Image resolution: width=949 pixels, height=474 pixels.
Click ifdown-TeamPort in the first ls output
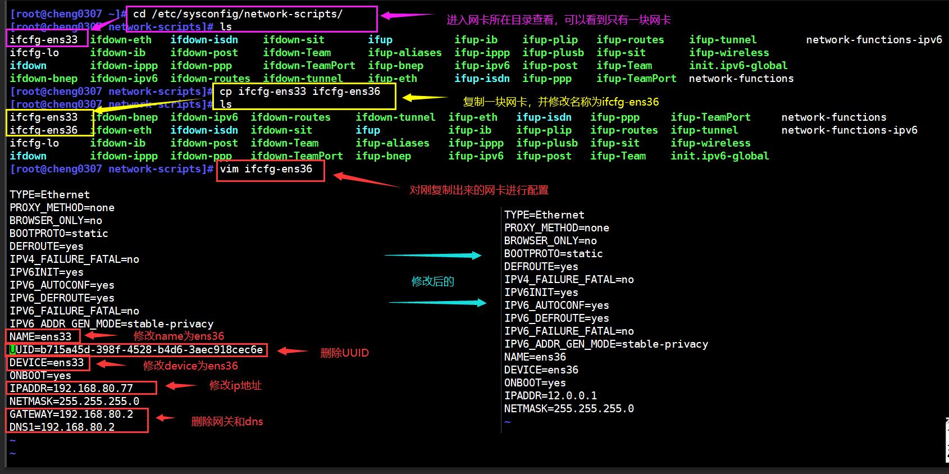coord(309,65)
